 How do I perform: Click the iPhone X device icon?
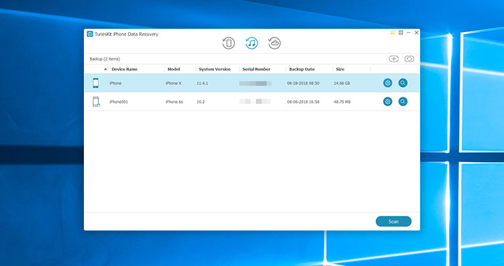click(x=96, y=83)
